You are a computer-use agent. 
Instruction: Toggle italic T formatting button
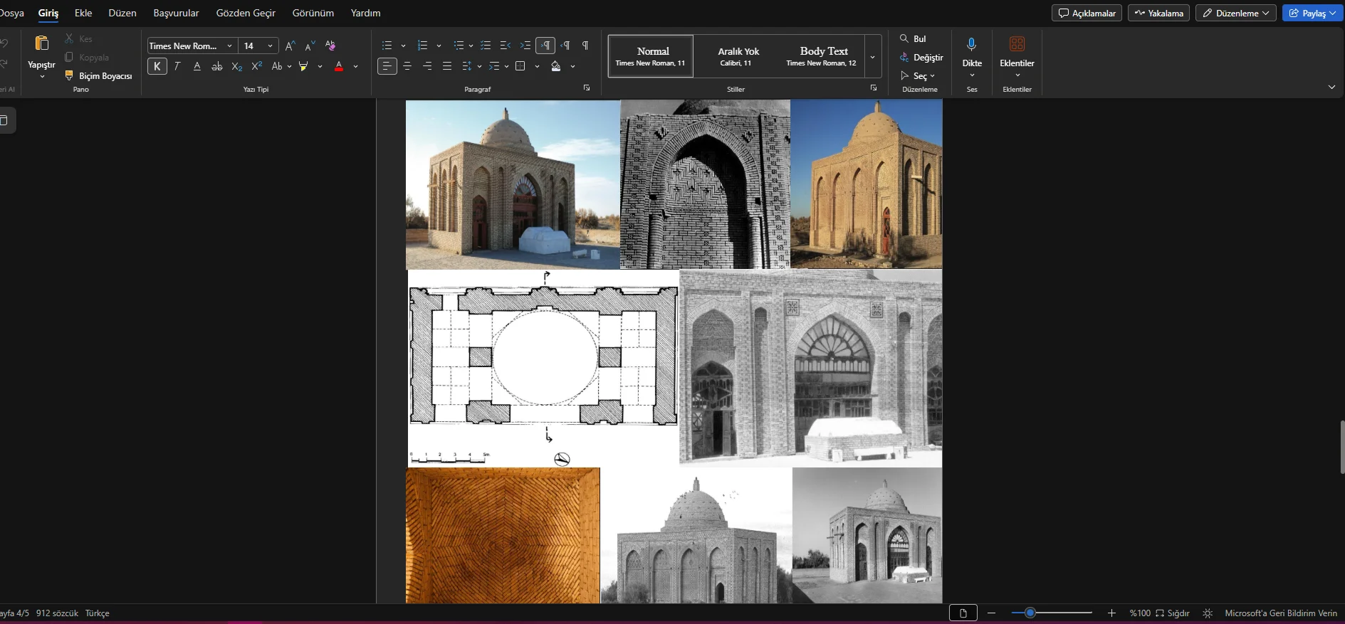[x=177, y=66]
